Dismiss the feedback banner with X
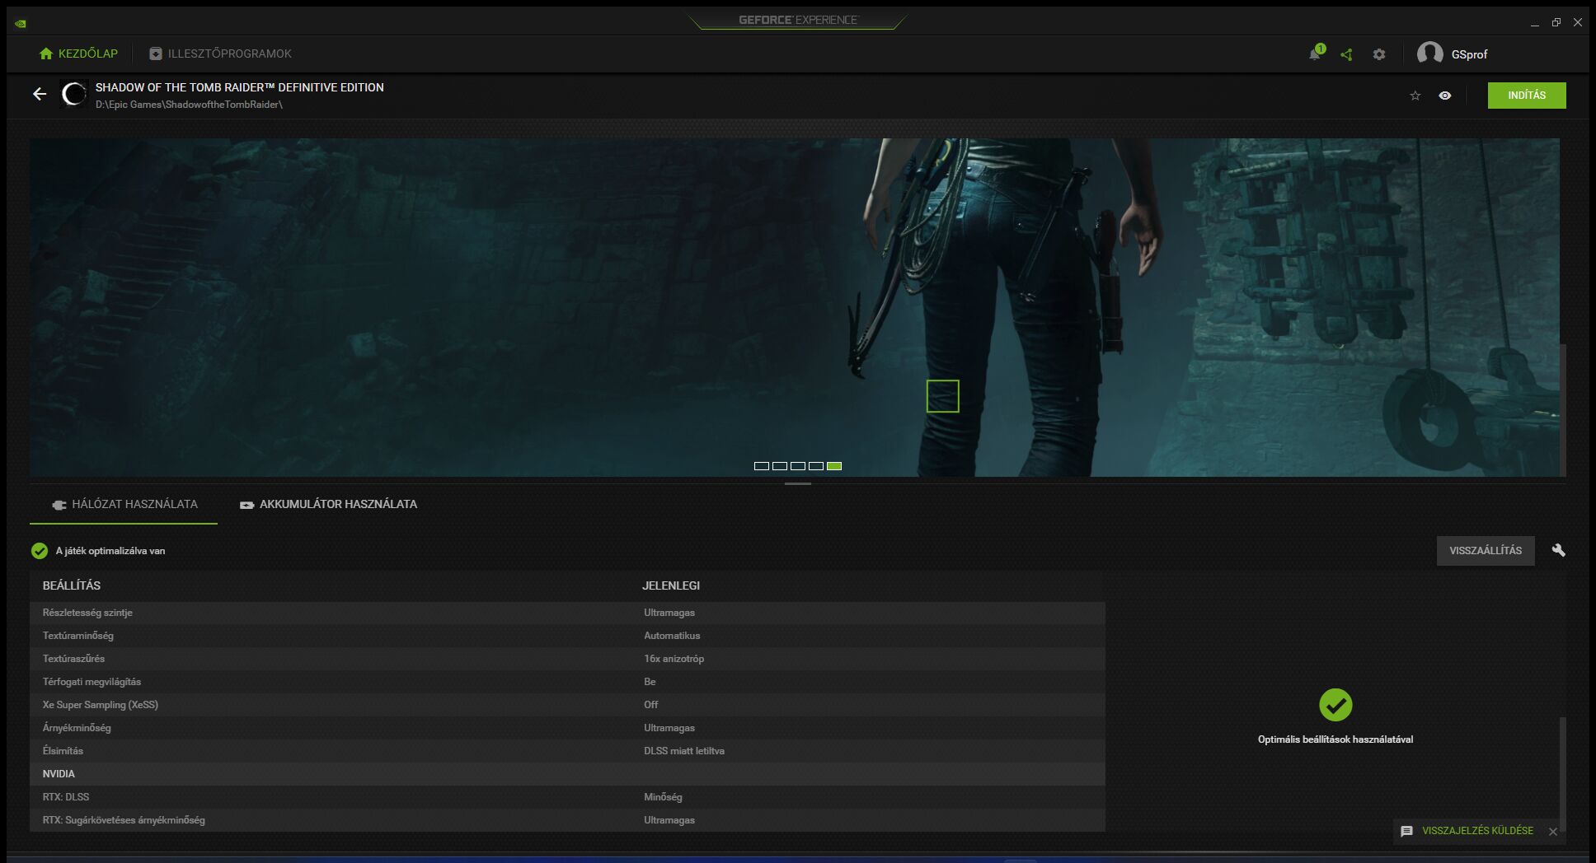This screenshot has height=863, width=1596. [1553, 832]
